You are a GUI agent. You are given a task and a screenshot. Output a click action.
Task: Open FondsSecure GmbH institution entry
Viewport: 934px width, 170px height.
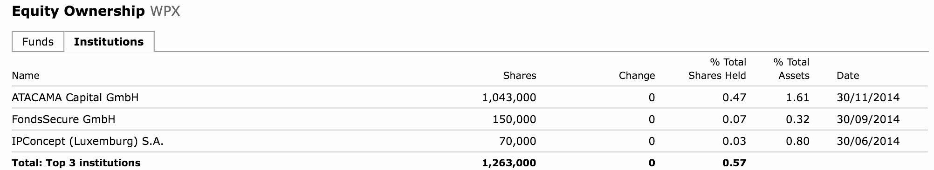(x=63, y=119)
